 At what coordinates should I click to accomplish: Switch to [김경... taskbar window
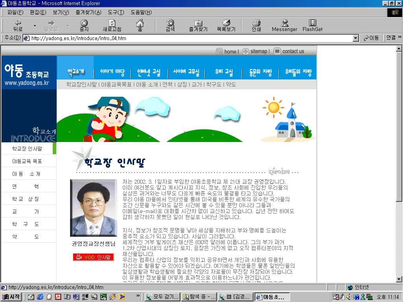tap(235, 297)
